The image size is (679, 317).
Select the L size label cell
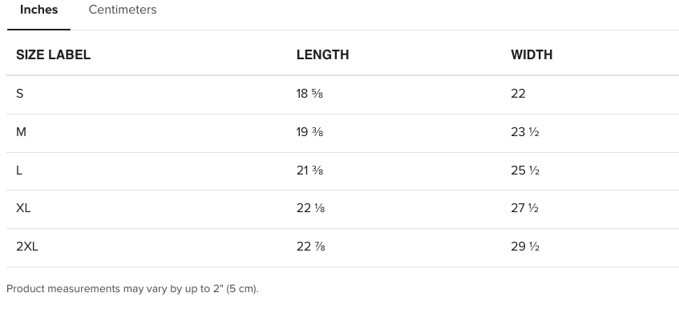(x=19, y=171)
